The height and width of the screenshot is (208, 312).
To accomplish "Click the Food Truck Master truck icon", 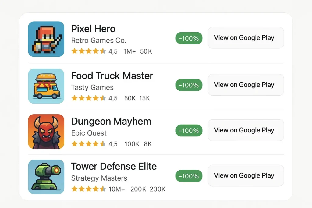I will coord(46,86).
